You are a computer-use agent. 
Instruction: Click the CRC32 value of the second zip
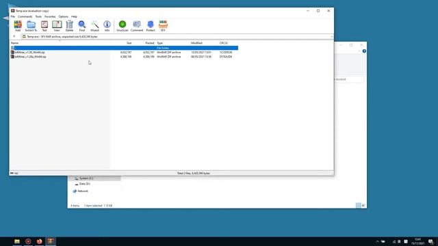[x=226, y=57]
